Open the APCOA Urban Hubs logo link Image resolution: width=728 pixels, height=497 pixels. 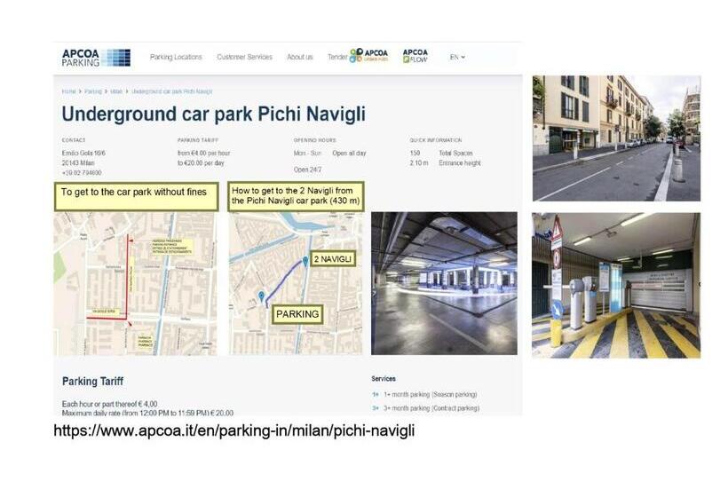coord(369,56)
